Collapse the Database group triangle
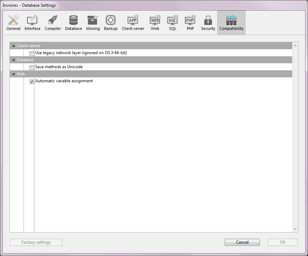The image size is (308, 256). pyautogui.click(x=13, y=60)
